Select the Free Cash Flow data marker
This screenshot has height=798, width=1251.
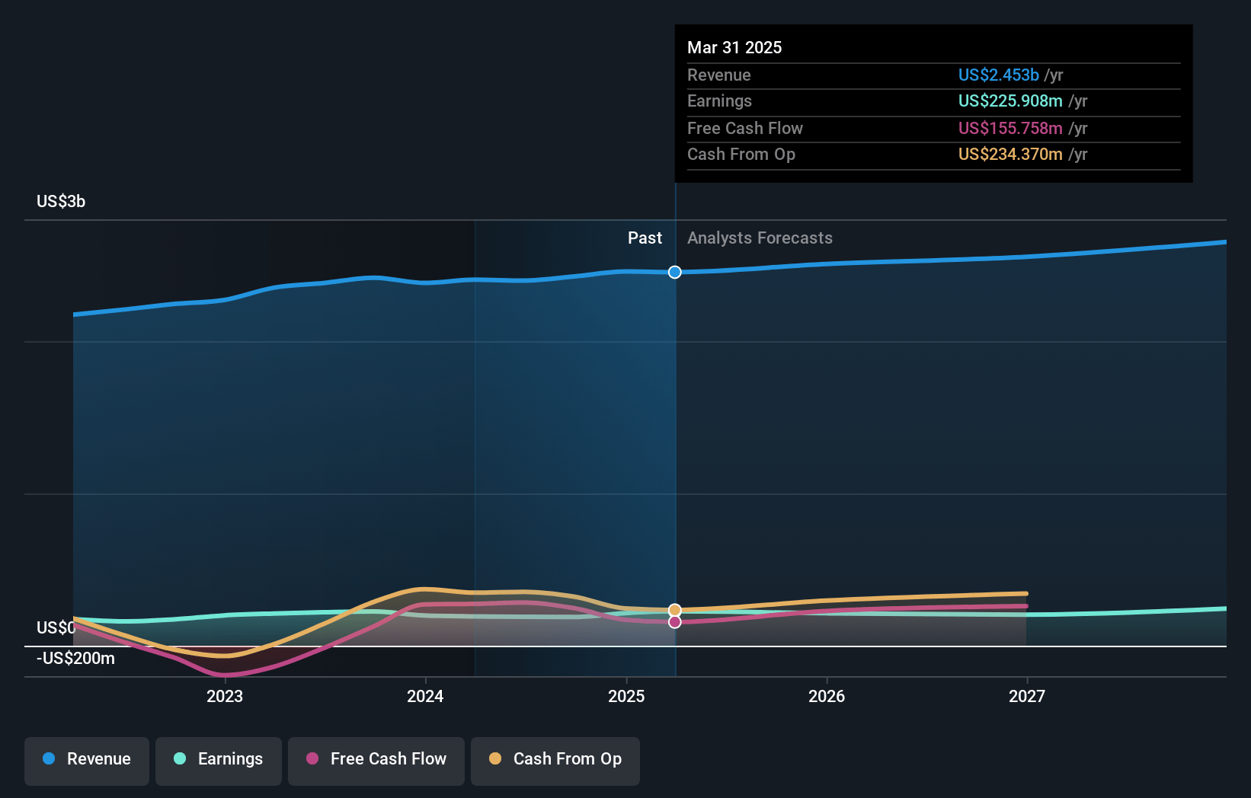click(x=675, y=622)
